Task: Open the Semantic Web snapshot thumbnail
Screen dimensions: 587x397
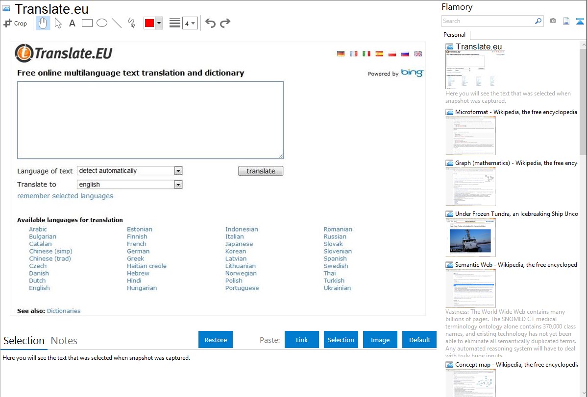Action: point(470,288)
